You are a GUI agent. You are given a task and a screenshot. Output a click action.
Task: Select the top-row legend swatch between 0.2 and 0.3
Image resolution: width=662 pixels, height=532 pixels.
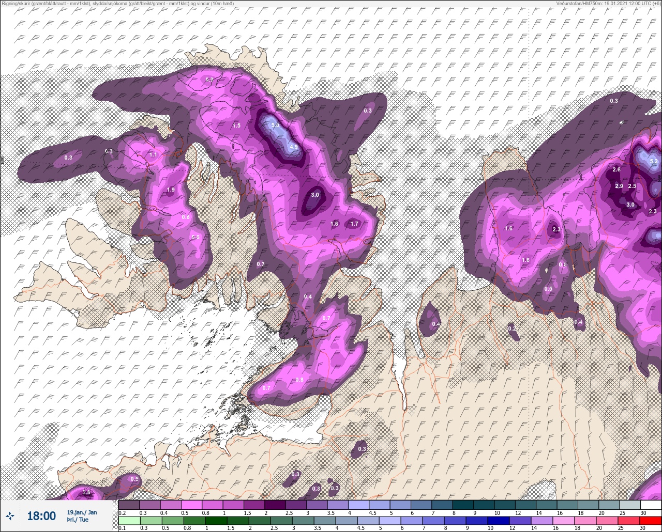pos(129,505)
